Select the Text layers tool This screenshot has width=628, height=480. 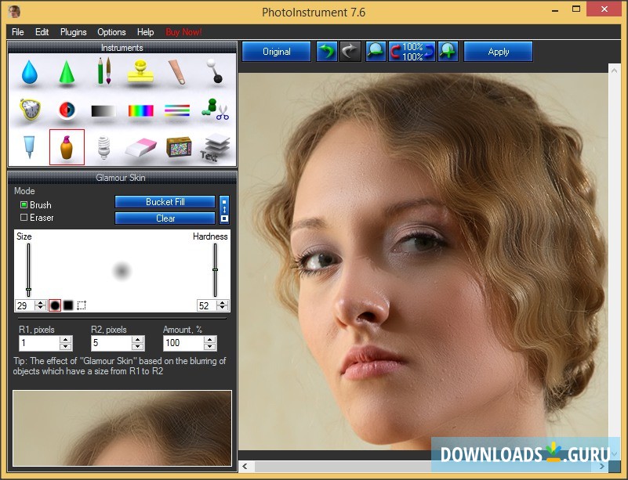pyautogui.click(x=215, y=148)
